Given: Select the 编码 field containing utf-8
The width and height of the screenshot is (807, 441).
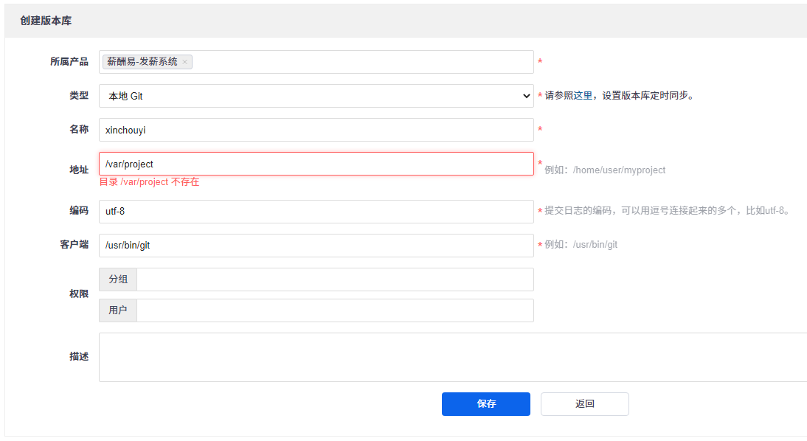Looking at the screenshot, I should [x=316, y=212].
